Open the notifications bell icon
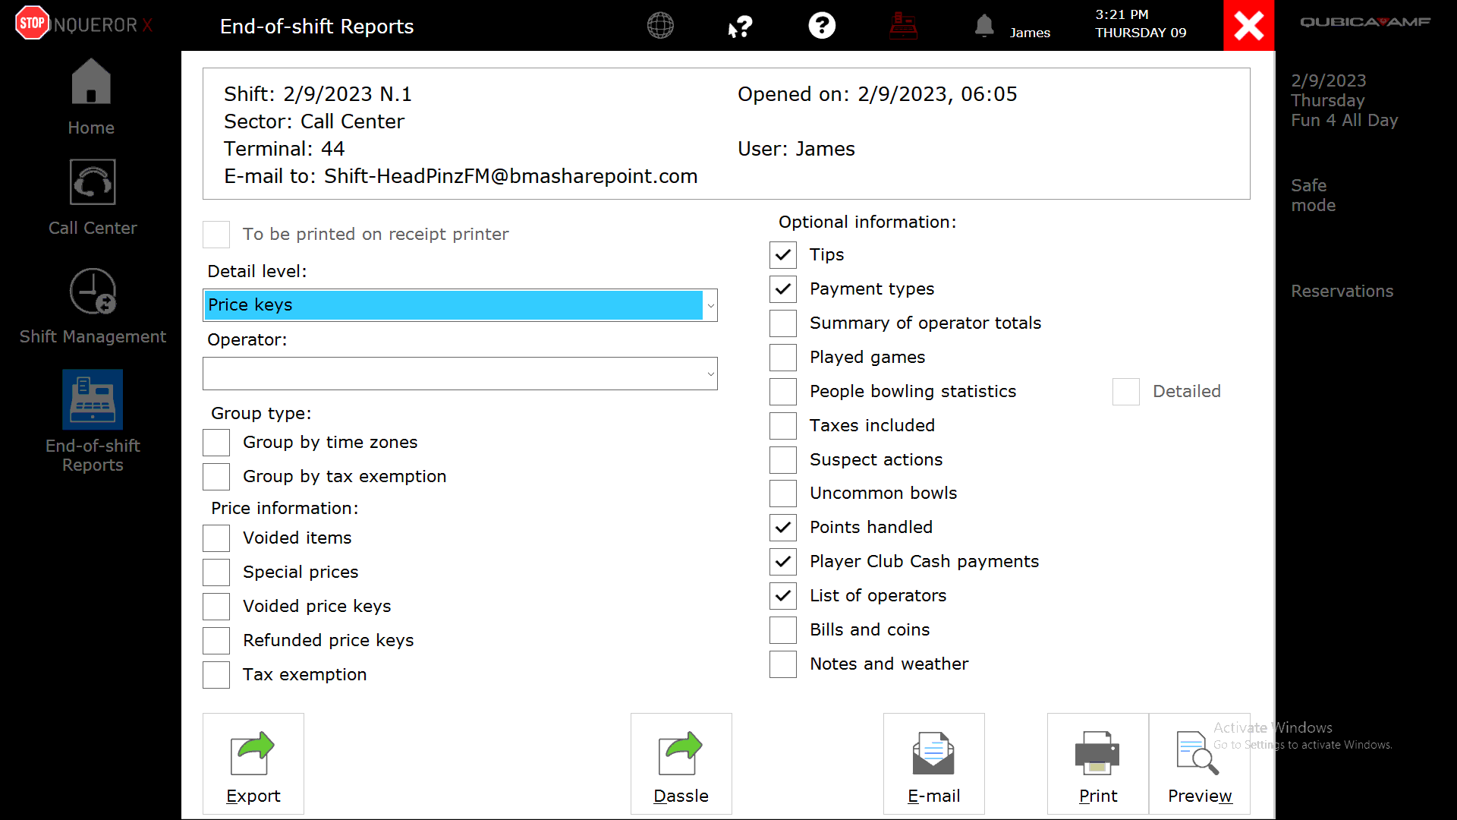1457x820 pixels. [984, 26]
